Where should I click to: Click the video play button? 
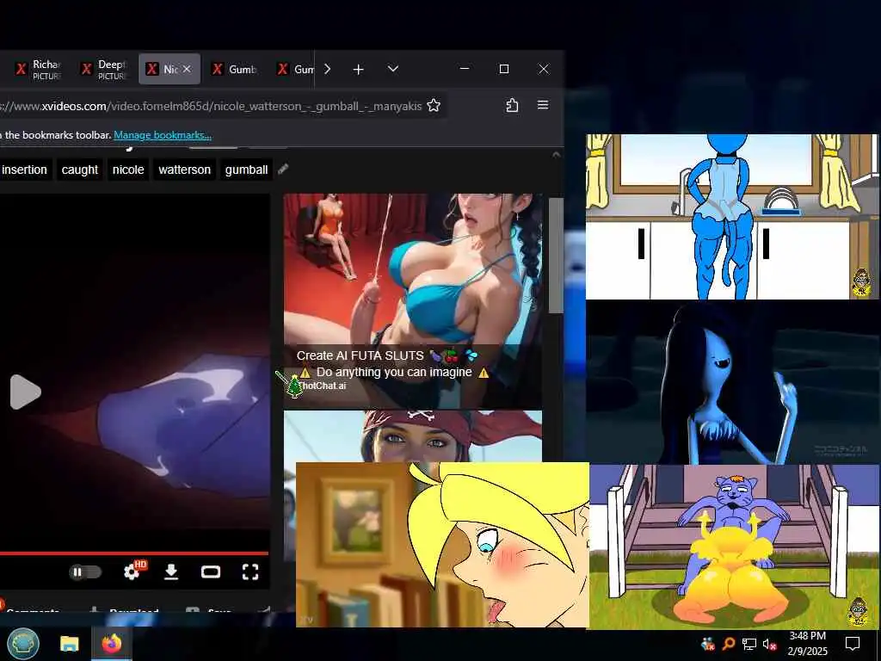tap(25, 392)
